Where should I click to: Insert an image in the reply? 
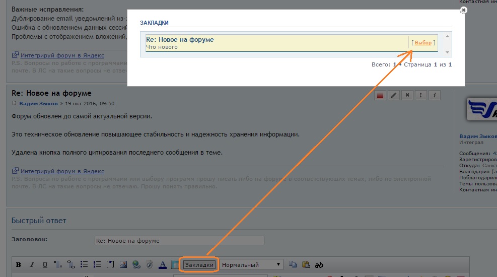point(123,265)
